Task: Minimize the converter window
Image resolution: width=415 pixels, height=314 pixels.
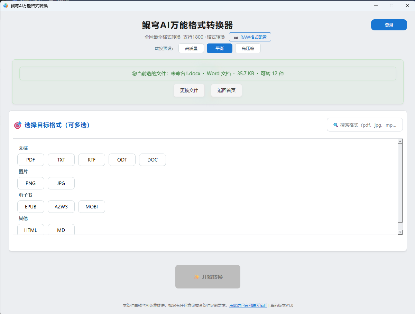Action: (376, 6)
